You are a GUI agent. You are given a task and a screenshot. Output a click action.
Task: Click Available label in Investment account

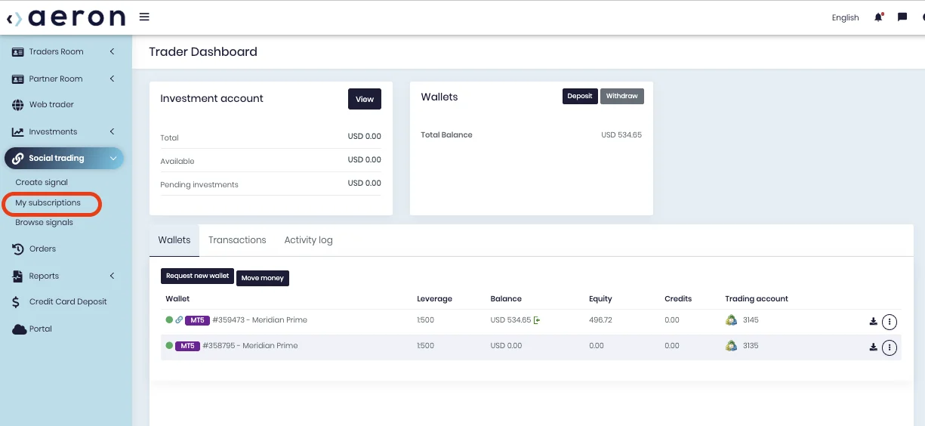click(x=177, y=162)
